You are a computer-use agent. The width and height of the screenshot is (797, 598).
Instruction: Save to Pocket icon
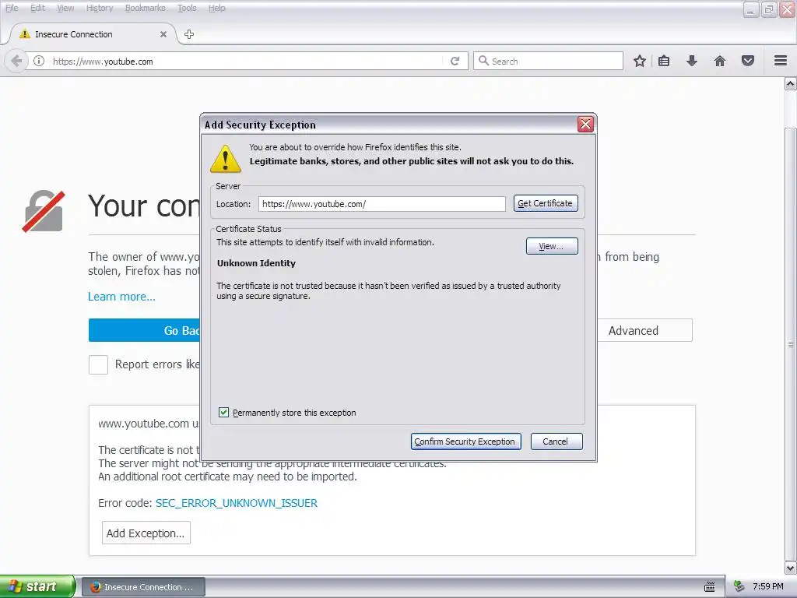click(748, 61)
